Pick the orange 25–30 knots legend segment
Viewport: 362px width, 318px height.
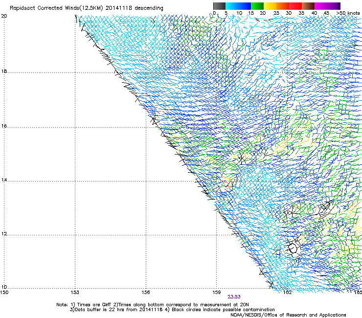pyautogui.click(x=283, y=6)
